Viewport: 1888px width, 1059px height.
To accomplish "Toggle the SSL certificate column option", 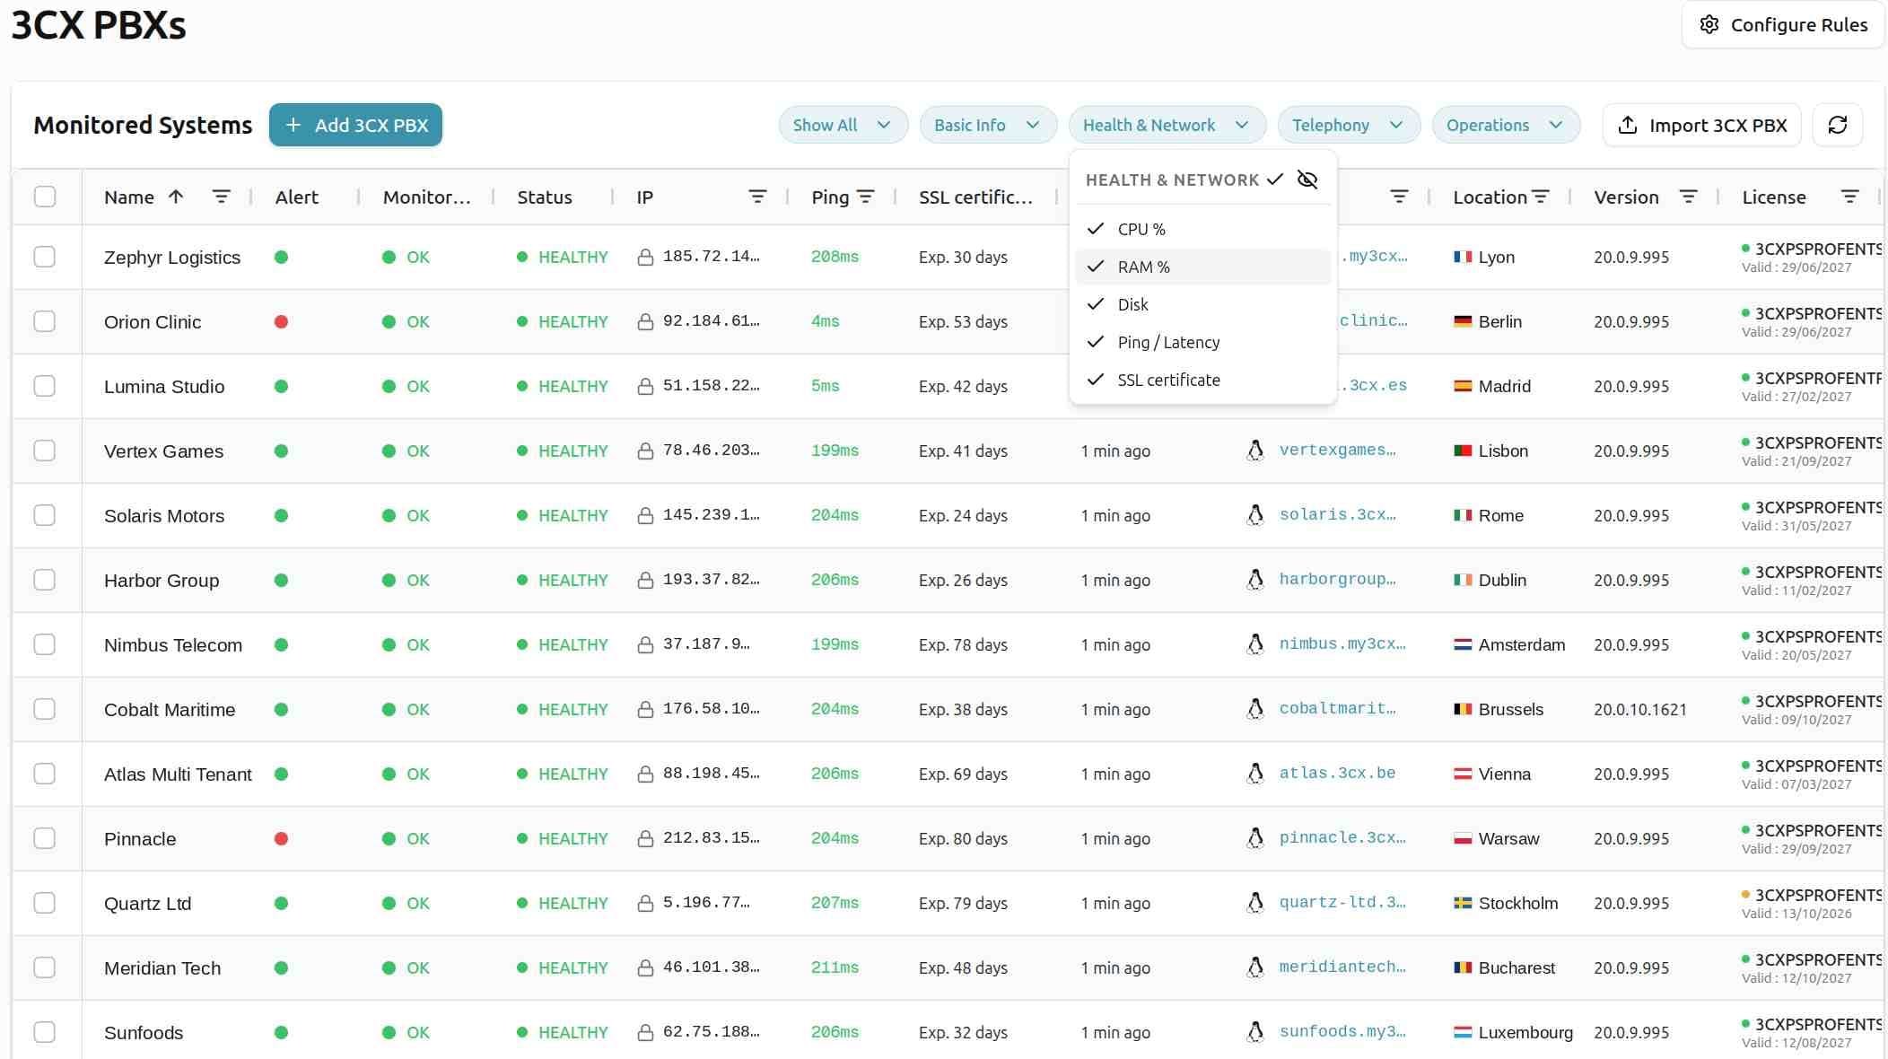I will (1202, 380).
